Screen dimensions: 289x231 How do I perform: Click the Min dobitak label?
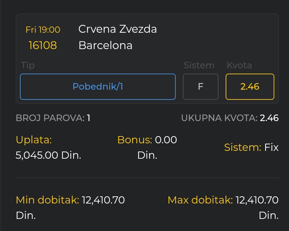[47, 200]
